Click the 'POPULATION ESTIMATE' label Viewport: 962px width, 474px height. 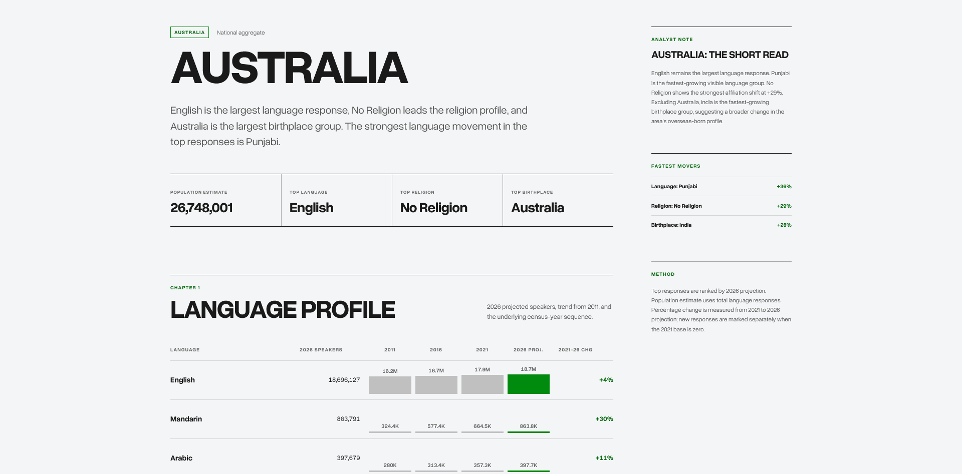coord(198,192)
